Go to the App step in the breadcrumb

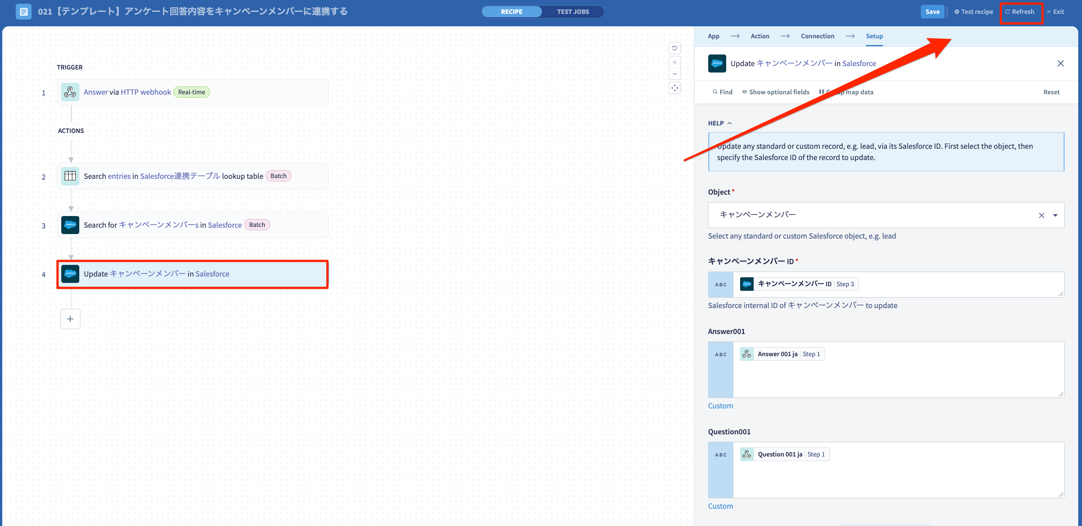(713, 36)
